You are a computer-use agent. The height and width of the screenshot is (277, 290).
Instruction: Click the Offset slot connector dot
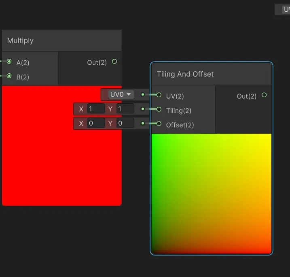click(143, 124)
